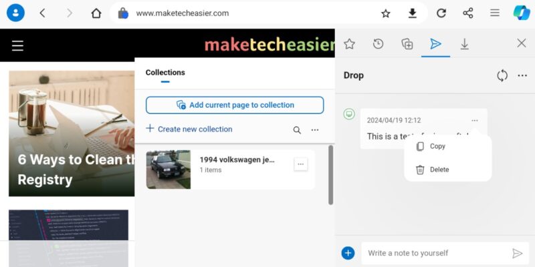Click the Volkswagen car thumbnail
Image resolution: width=535 pixels, height=267 pixels.
(x=169, y=170)
